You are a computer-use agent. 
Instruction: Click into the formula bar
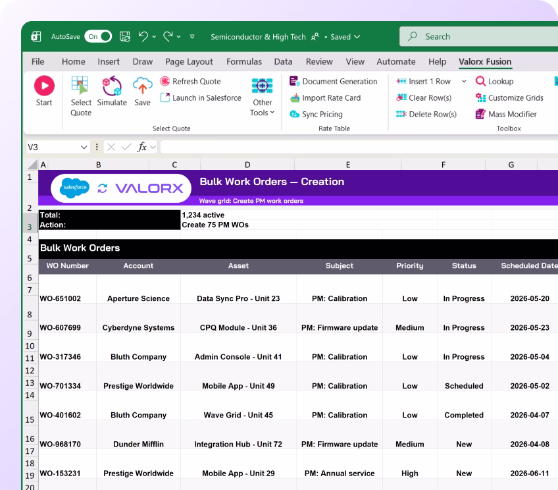[x=359, y=147]
